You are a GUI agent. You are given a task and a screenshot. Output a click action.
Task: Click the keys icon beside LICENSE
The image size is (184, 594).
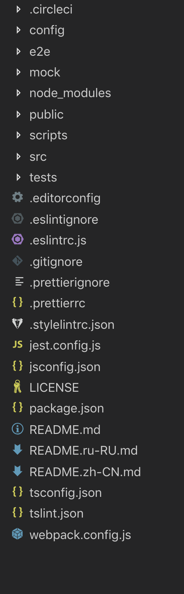(18, 387)
